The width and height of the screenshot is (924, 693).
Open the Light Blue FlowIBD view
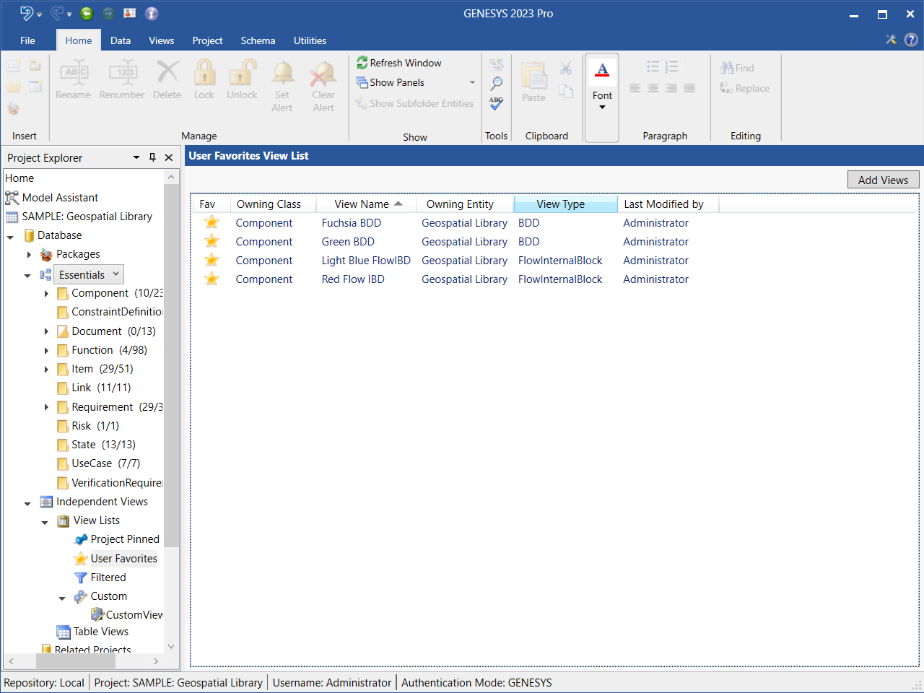coord(366,261)
